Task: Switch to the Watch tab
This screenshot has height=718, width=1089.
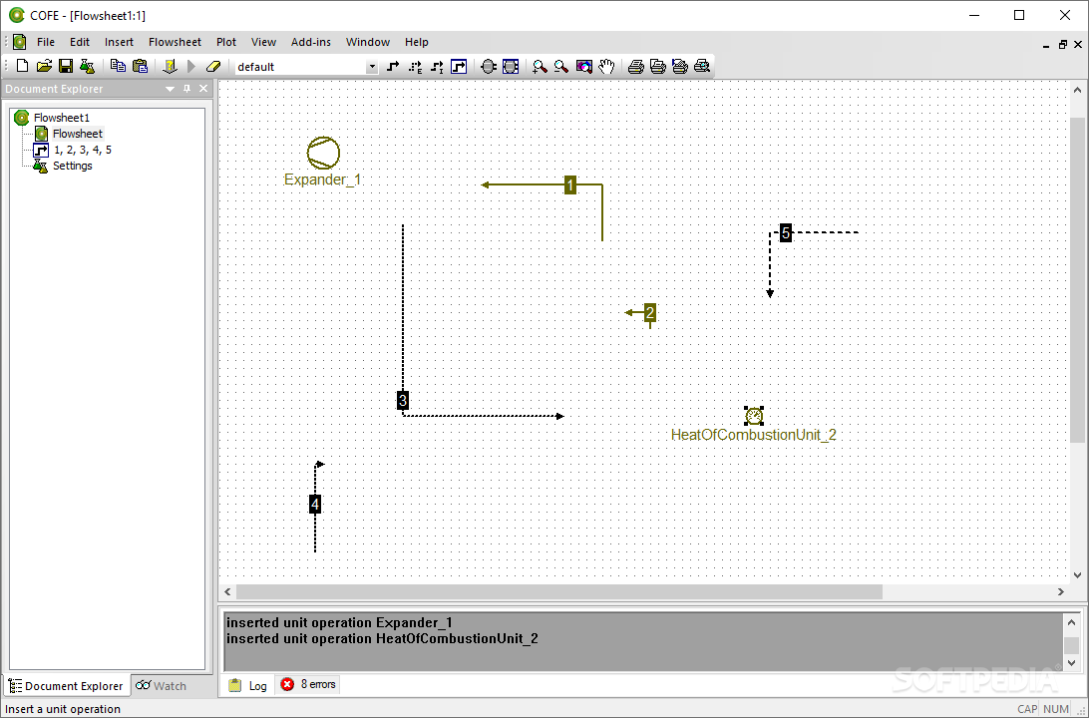Action: (x=162, y=685)
